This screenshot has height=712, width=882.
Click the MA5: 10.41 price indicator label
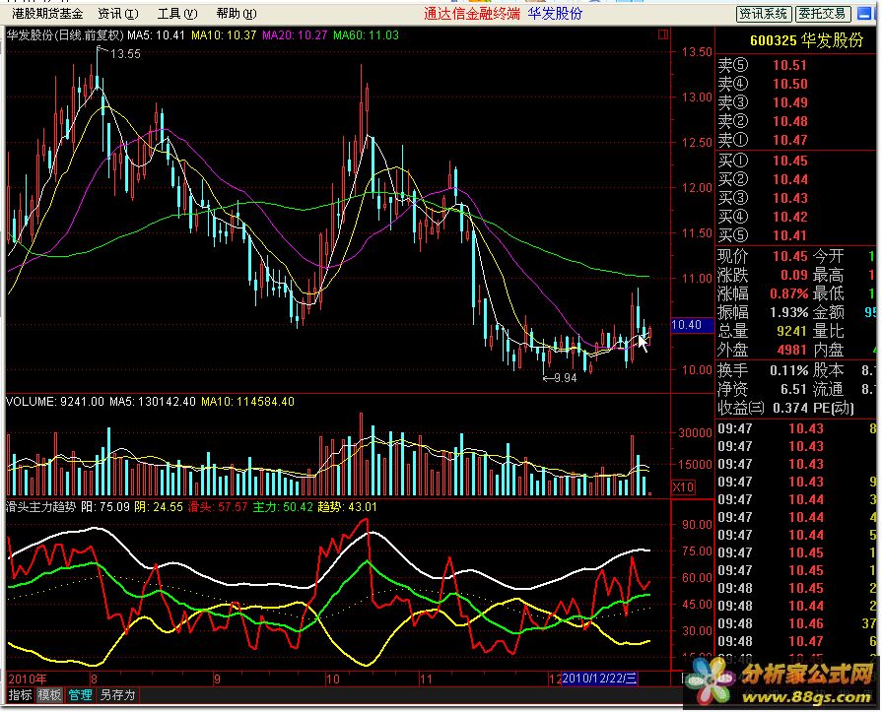156,35
